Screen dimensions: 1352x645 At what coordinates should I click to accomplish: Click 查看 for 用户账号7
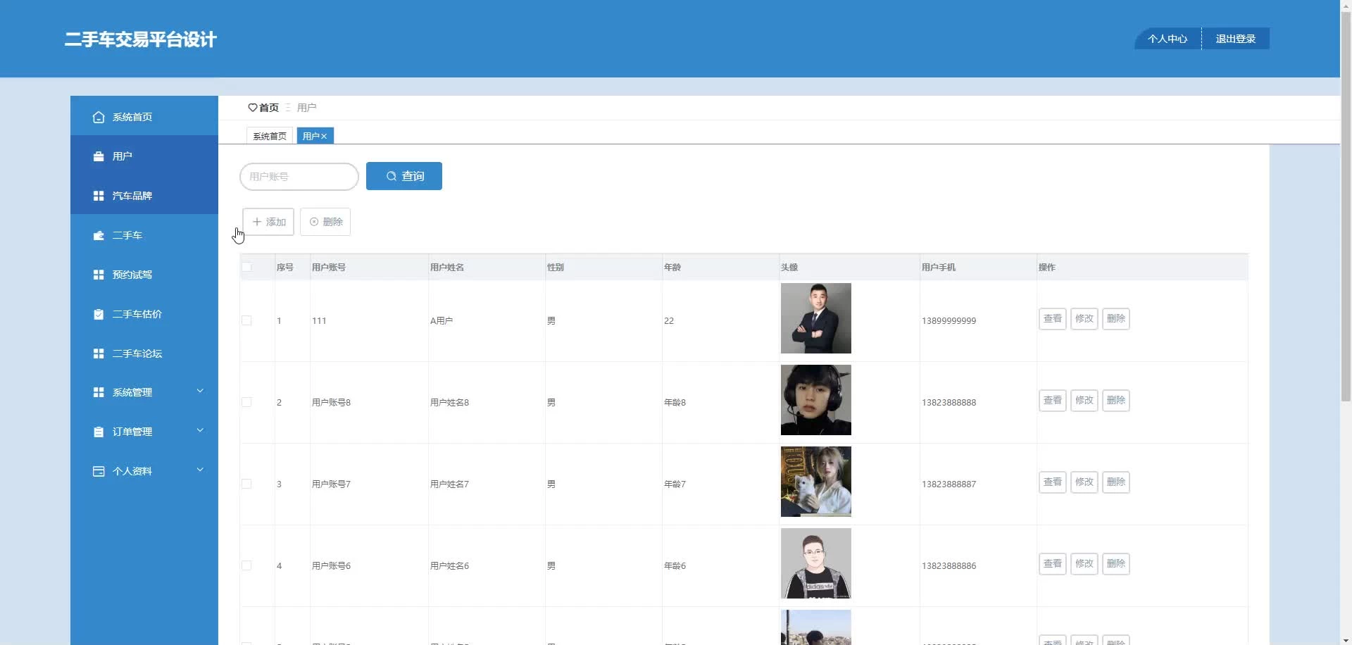[1053, 482]
